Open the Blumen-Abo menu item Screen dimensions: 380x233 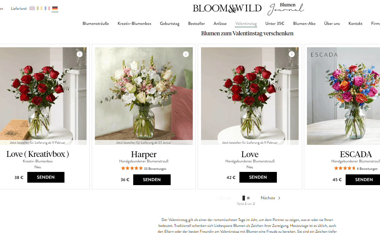point(304,24)
